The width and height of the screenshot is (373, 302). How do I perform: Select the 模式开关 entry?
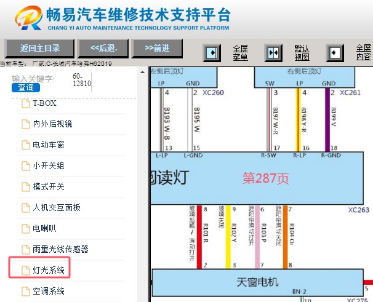pyautogui.click(x=49, y=186)
